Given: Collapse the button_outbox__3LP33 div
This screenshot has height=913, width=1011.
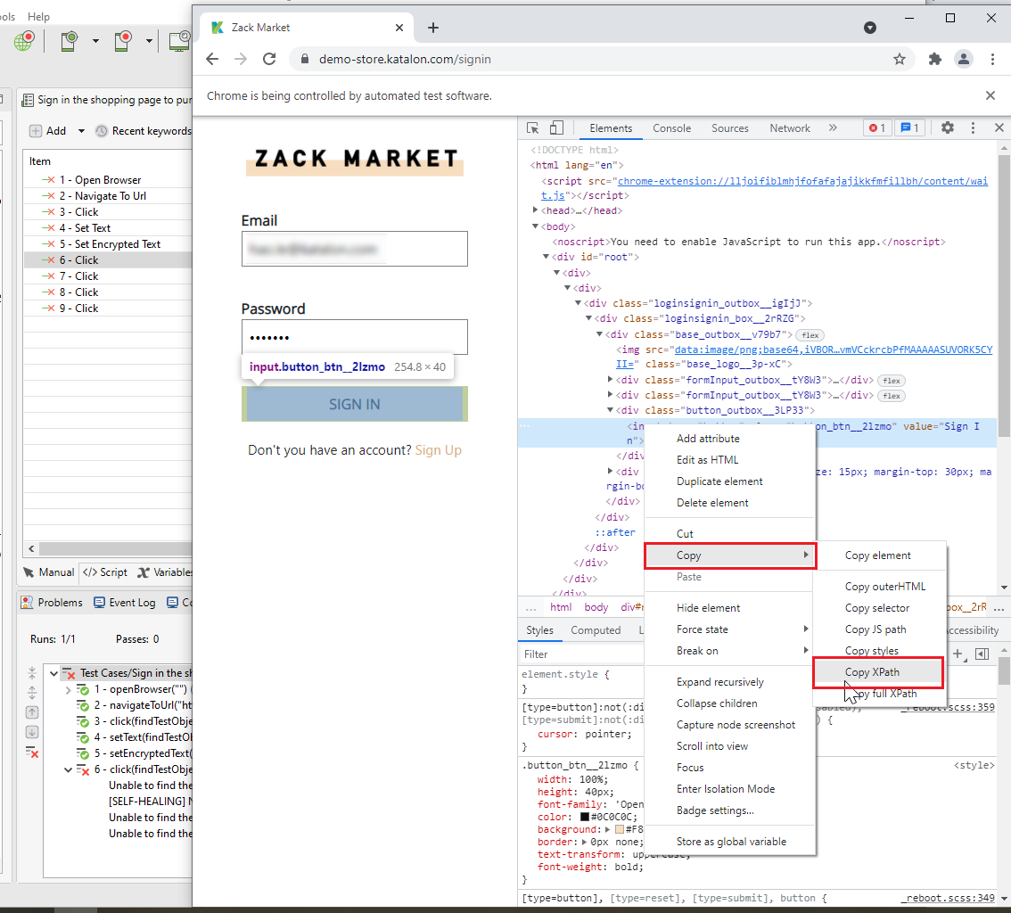Looking at the screenshot, I should coord(610,410).
